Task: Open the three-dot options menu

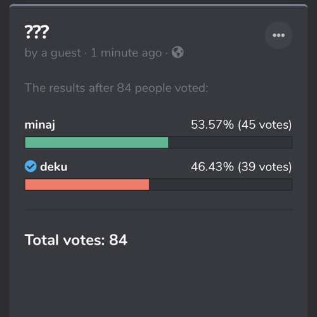Action: (278, 35)
